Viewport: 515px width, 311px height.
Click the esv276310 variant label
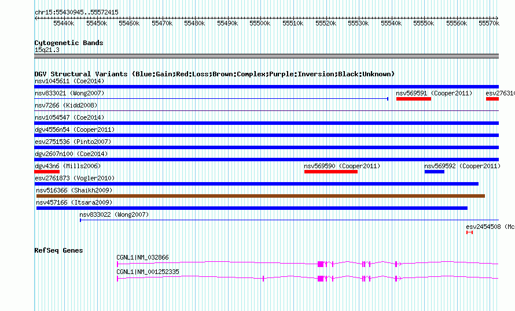[x=500, y=93]
